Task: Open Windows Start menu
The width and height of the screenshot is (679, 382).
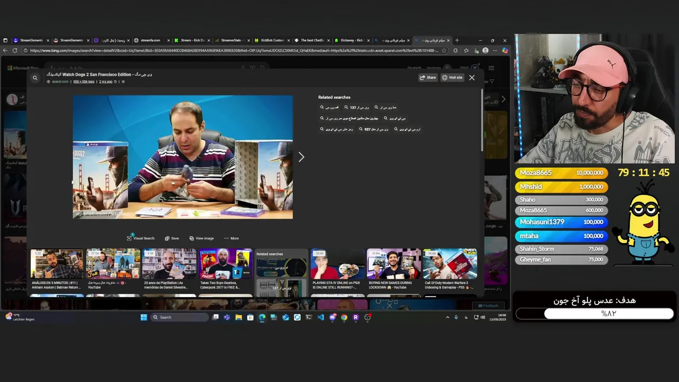Action: click(144, 317)
